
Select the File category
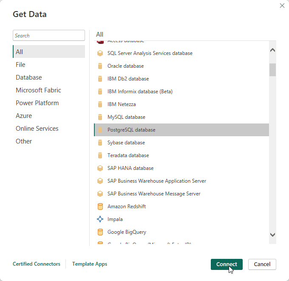pyautogui.click(x=49, y=65)
